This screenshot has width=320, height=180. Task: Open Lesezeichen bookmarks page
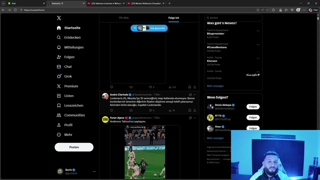70,105
